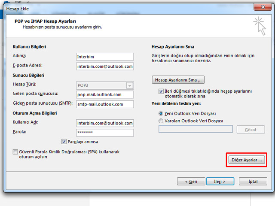
Task: Proceed with the İleri button
Action: (220, 182)
